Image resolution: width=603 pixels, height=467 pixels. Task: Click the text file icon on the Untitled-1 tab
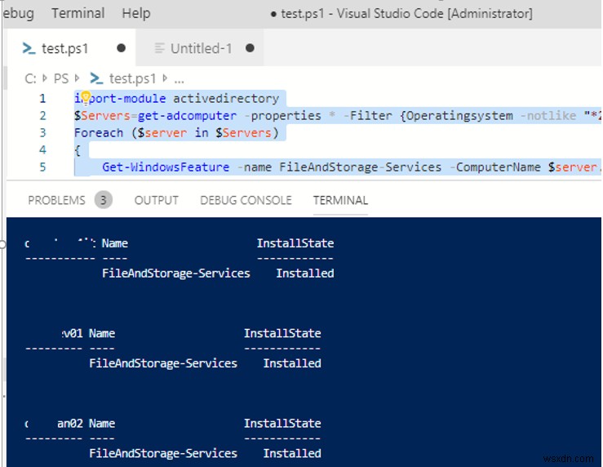point(160,48)
